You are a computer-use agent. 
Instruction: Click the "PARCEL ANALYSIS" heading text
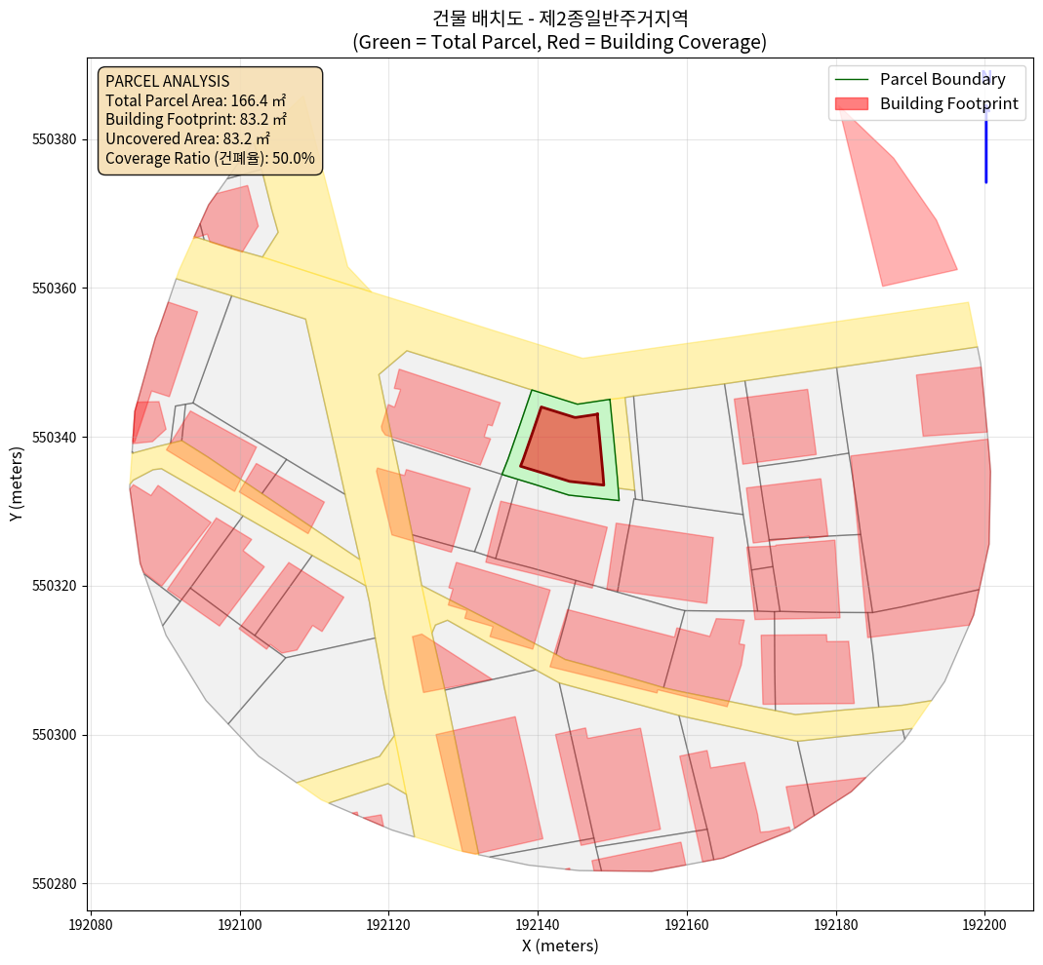tap(167, 81)
